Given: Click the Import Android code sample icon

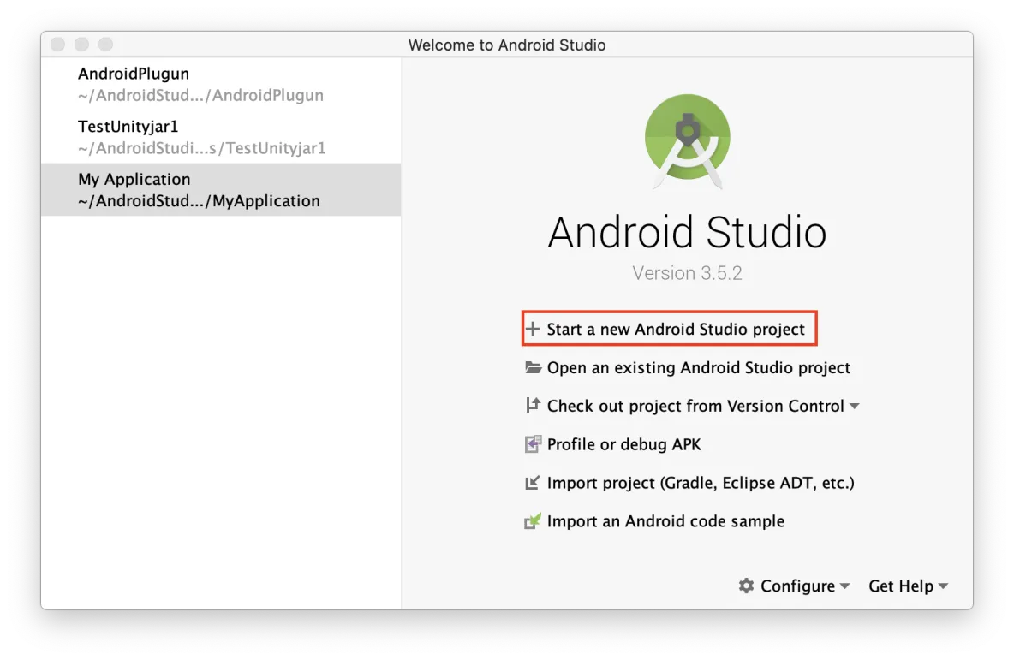Looking at the screenshot, I should [532, 521].
